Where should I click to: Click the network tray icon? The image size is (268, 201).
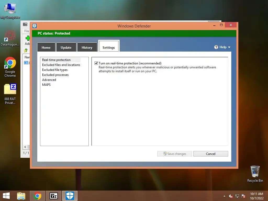point(237,196)
